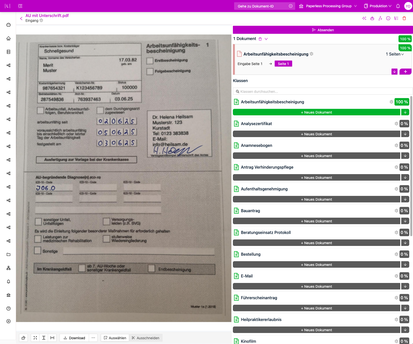Switch to Auswählen mode
Image resolution: width=413 pixels, height=344 pixels.
(115, 338)
